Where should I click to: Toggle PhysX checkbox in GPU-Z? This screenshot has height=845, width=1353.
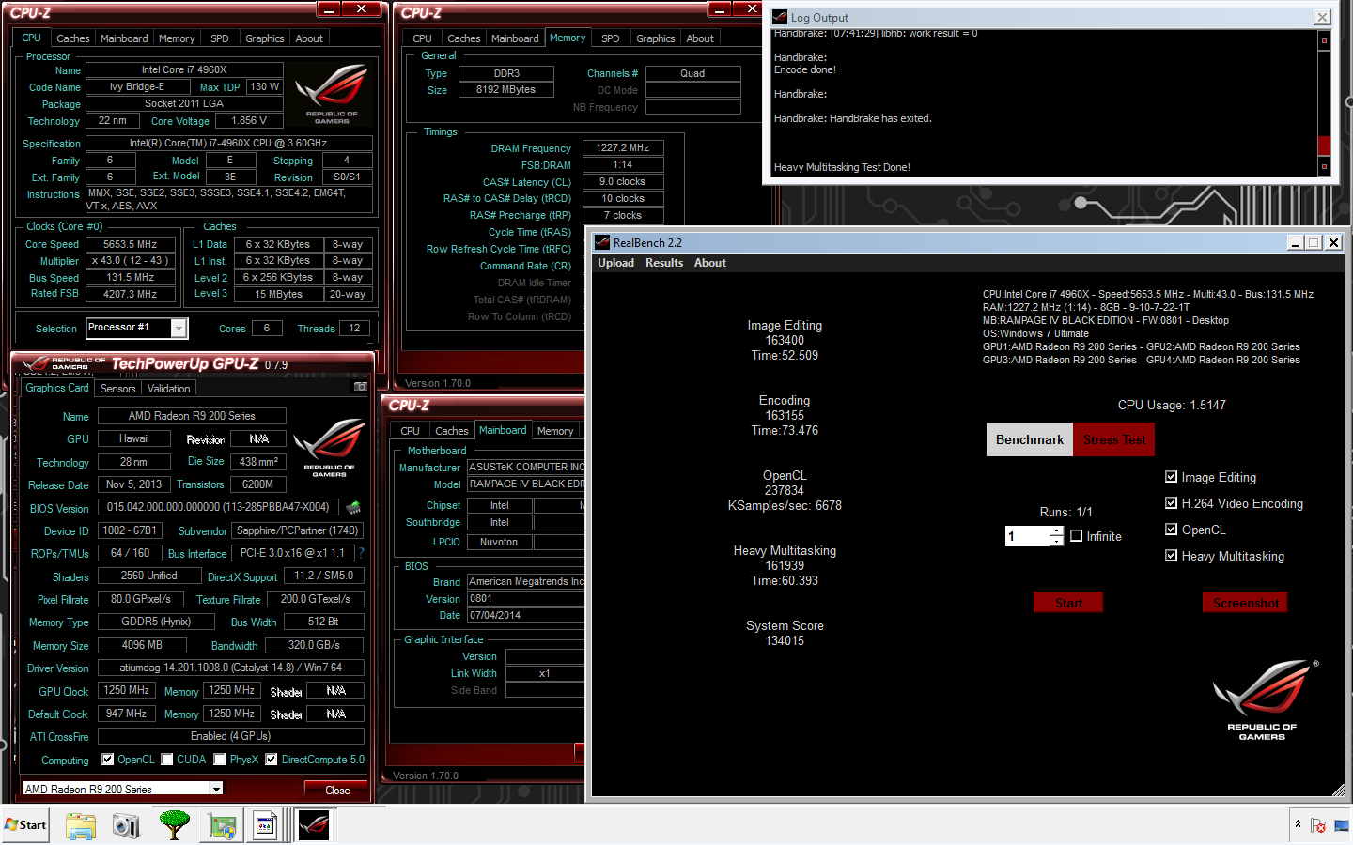pos(220,760)
